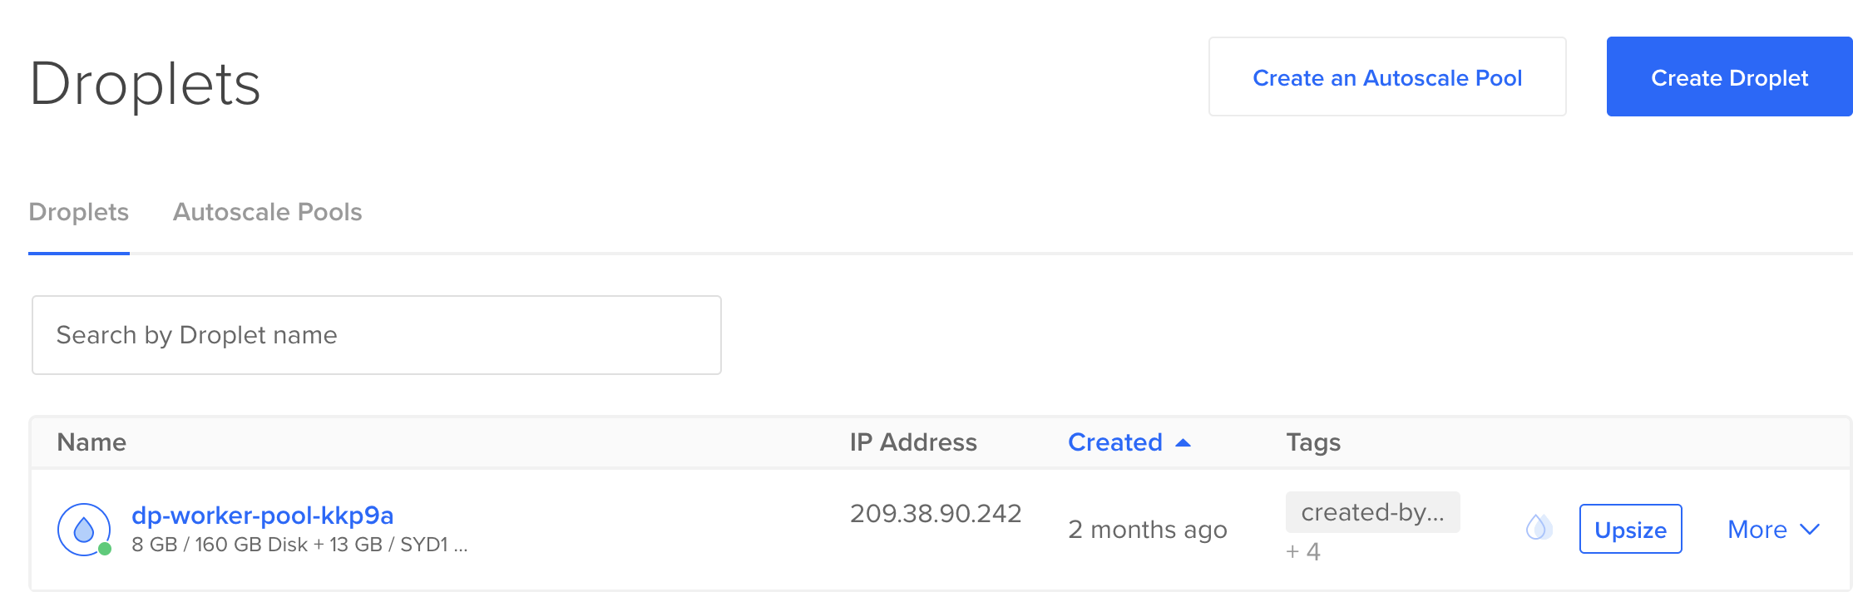This screenshot has width=1853, height=592.
Task: Click the truncated SYD1 specs text of the droplet
Action: point(299,545)
